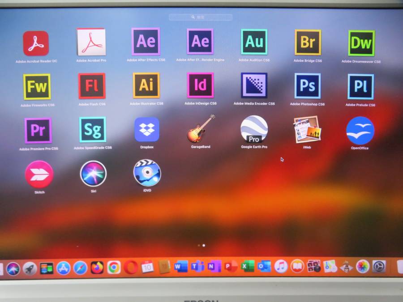Click the Launchpad search field

(201, 17)
